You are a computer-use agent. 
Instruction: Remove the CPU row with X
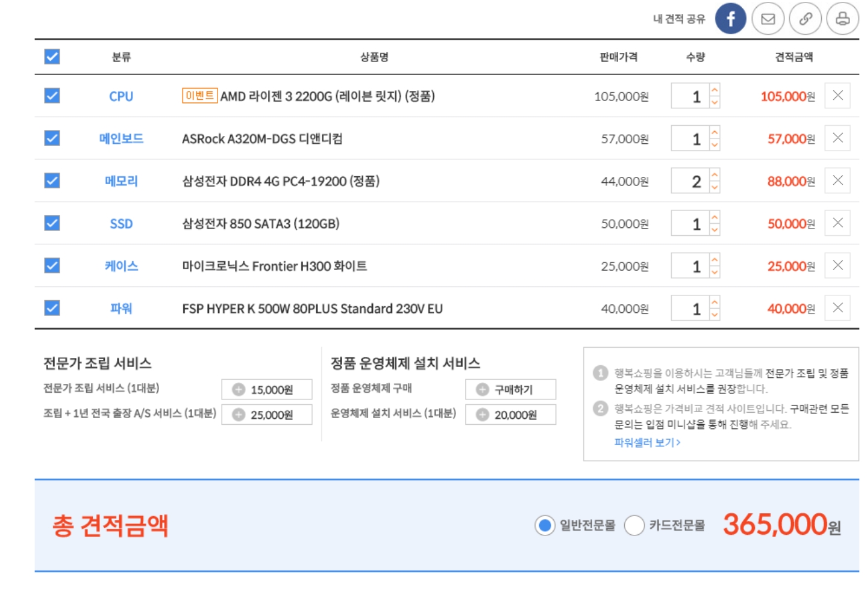(837, 96)
